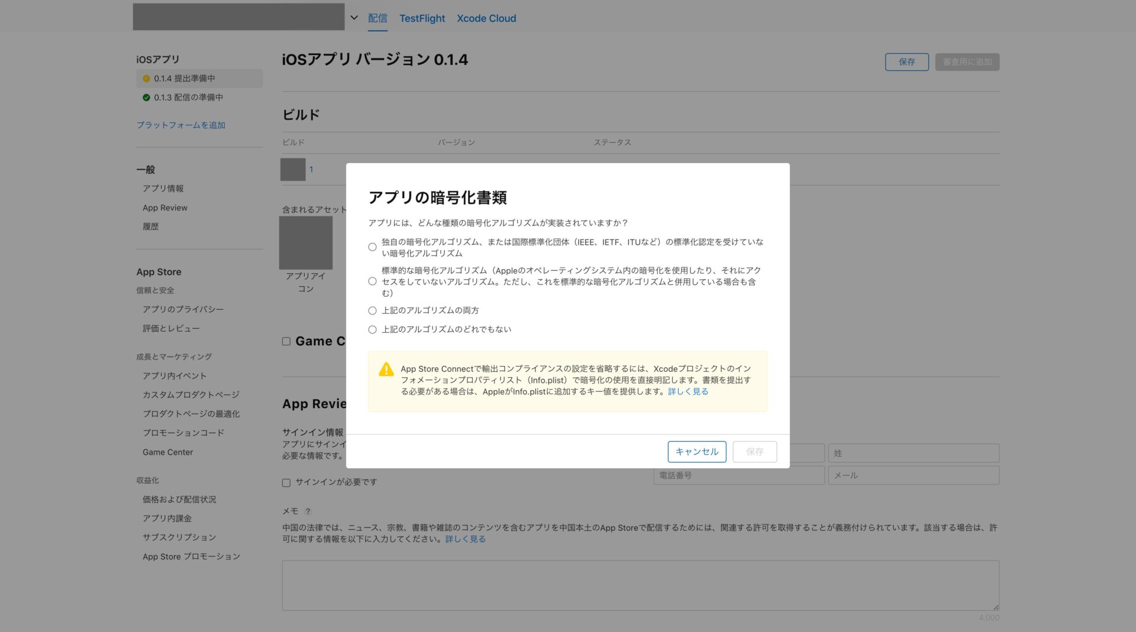Click the yellow warning triangle icon
Viewport: 1136px width, 632px height.
click(x=386, y=370)
